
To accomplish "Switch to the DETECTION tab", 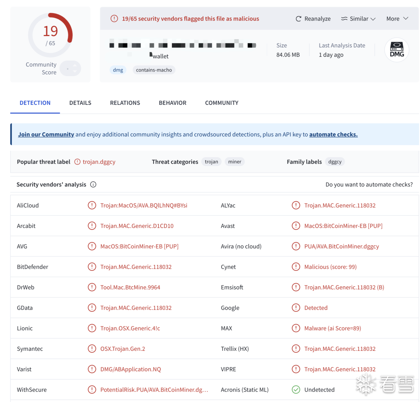I will click(35, 103).
